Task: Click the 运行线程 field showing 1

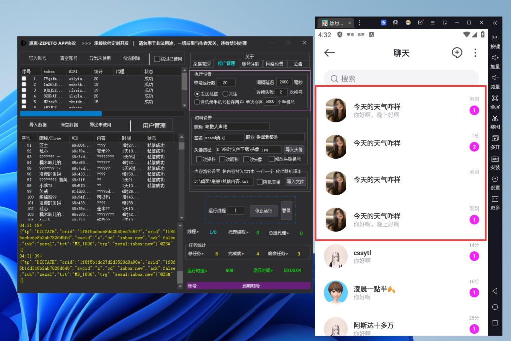Action: (x=236, y=211)
